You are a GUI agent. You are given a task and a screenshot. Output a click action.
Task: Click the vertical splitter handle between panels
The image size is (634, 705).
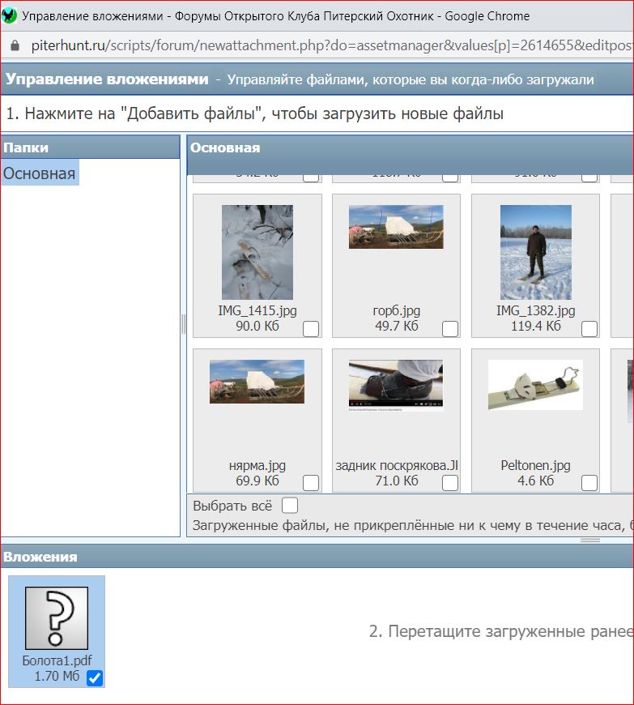(183, 324)
